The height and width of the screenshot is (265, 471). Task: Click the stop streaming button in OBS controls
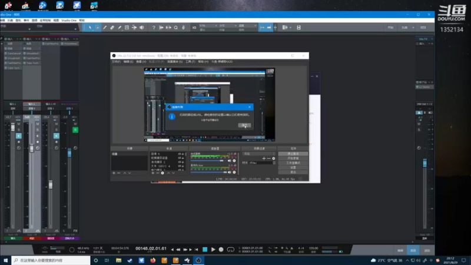293,154
